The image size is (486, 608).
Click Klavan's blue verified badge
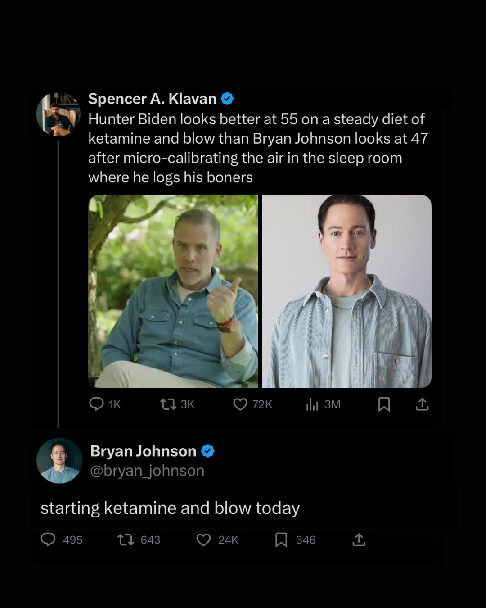[227, 99]
